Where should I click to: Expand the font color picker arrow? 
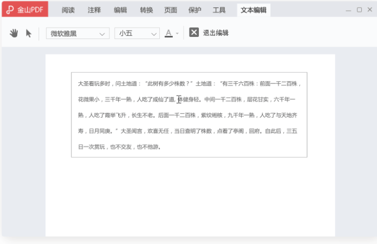(x=177, y=33)
